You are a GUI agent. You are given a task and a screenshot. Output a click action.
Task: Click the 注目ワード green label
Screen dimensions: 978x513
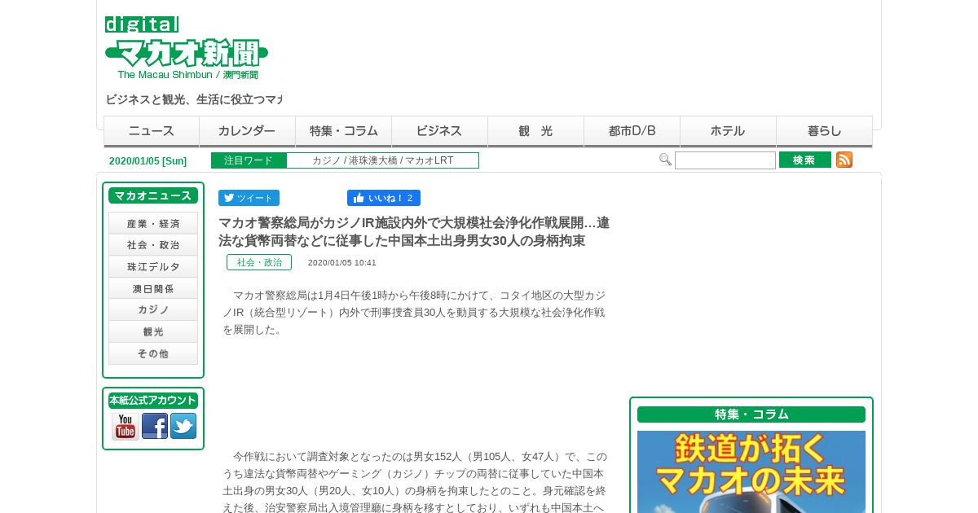[249, 160]
